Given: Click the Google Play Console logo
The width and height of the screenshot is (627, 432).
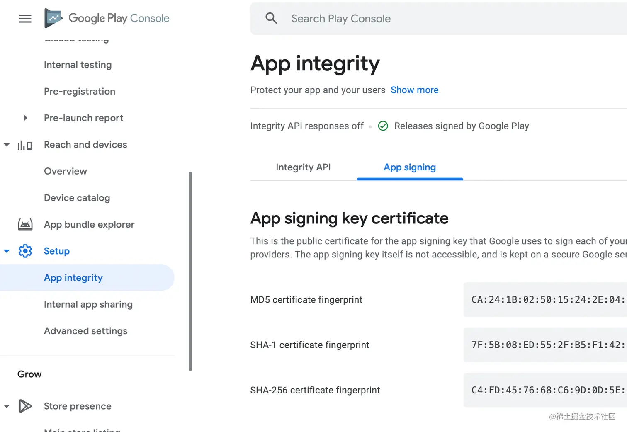Looking at the screenshot, I should point(53,18).
